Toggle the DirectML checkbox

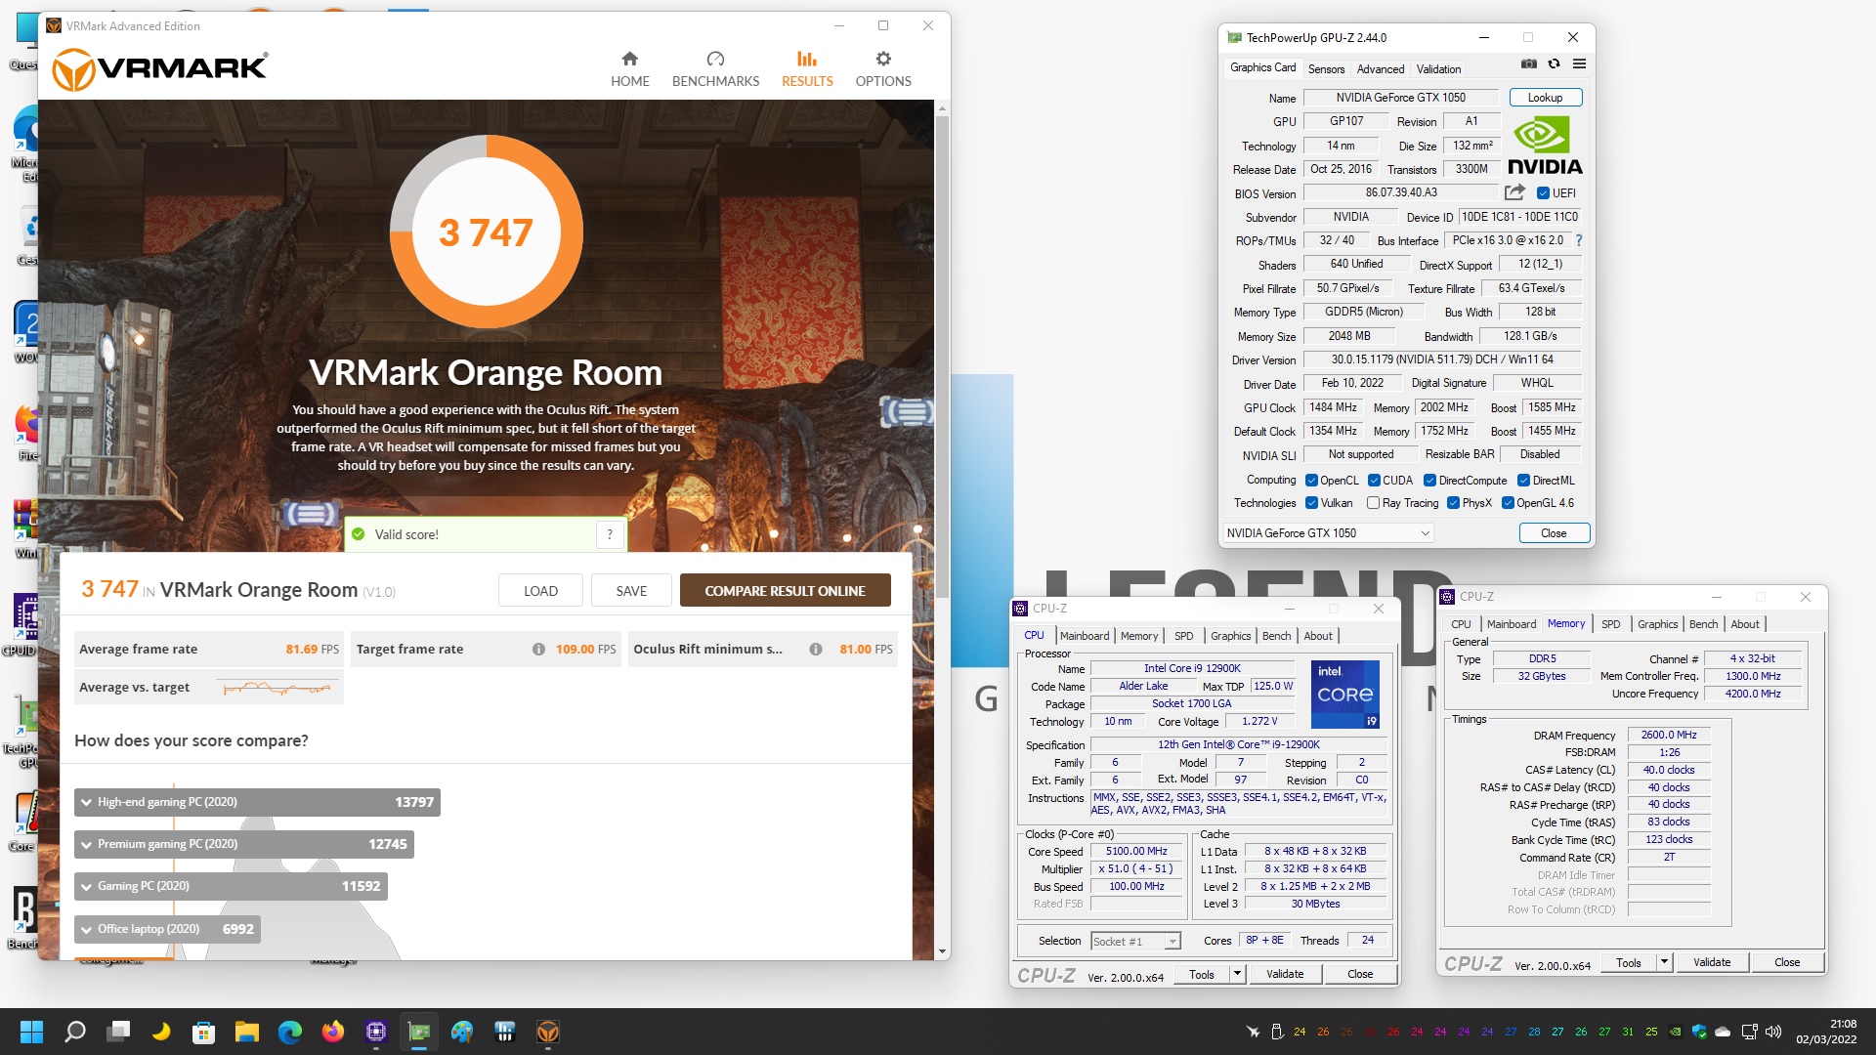click(x=1523, y=481)
